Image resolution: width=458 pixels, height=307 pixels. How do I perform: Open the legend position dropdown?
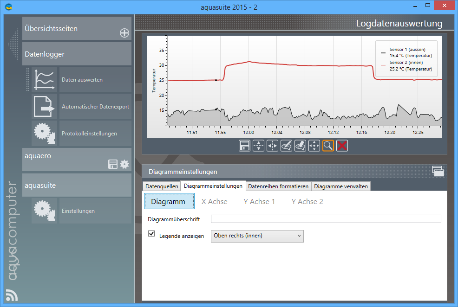coord(257,236)
